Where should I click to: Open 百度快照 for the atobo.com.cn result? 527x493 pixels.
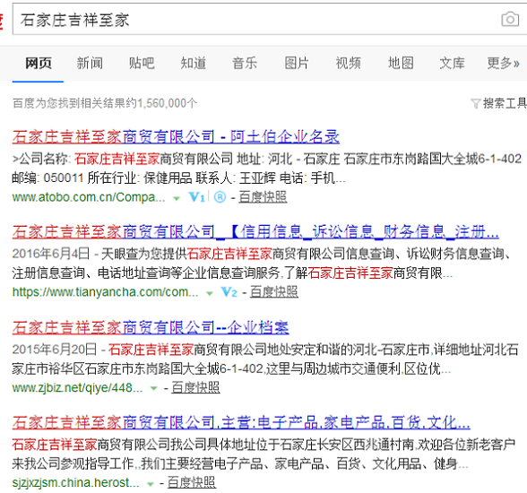coord(263,197)
